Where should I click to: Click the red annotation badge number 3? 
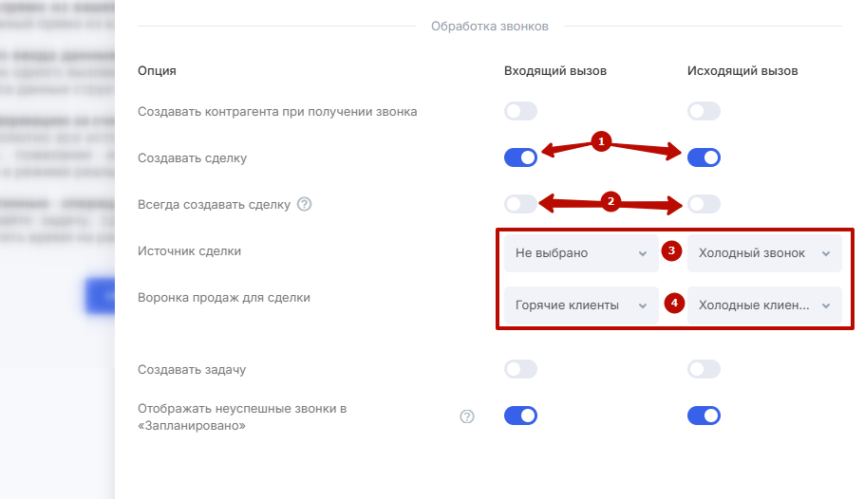click(x=671, y=250)
